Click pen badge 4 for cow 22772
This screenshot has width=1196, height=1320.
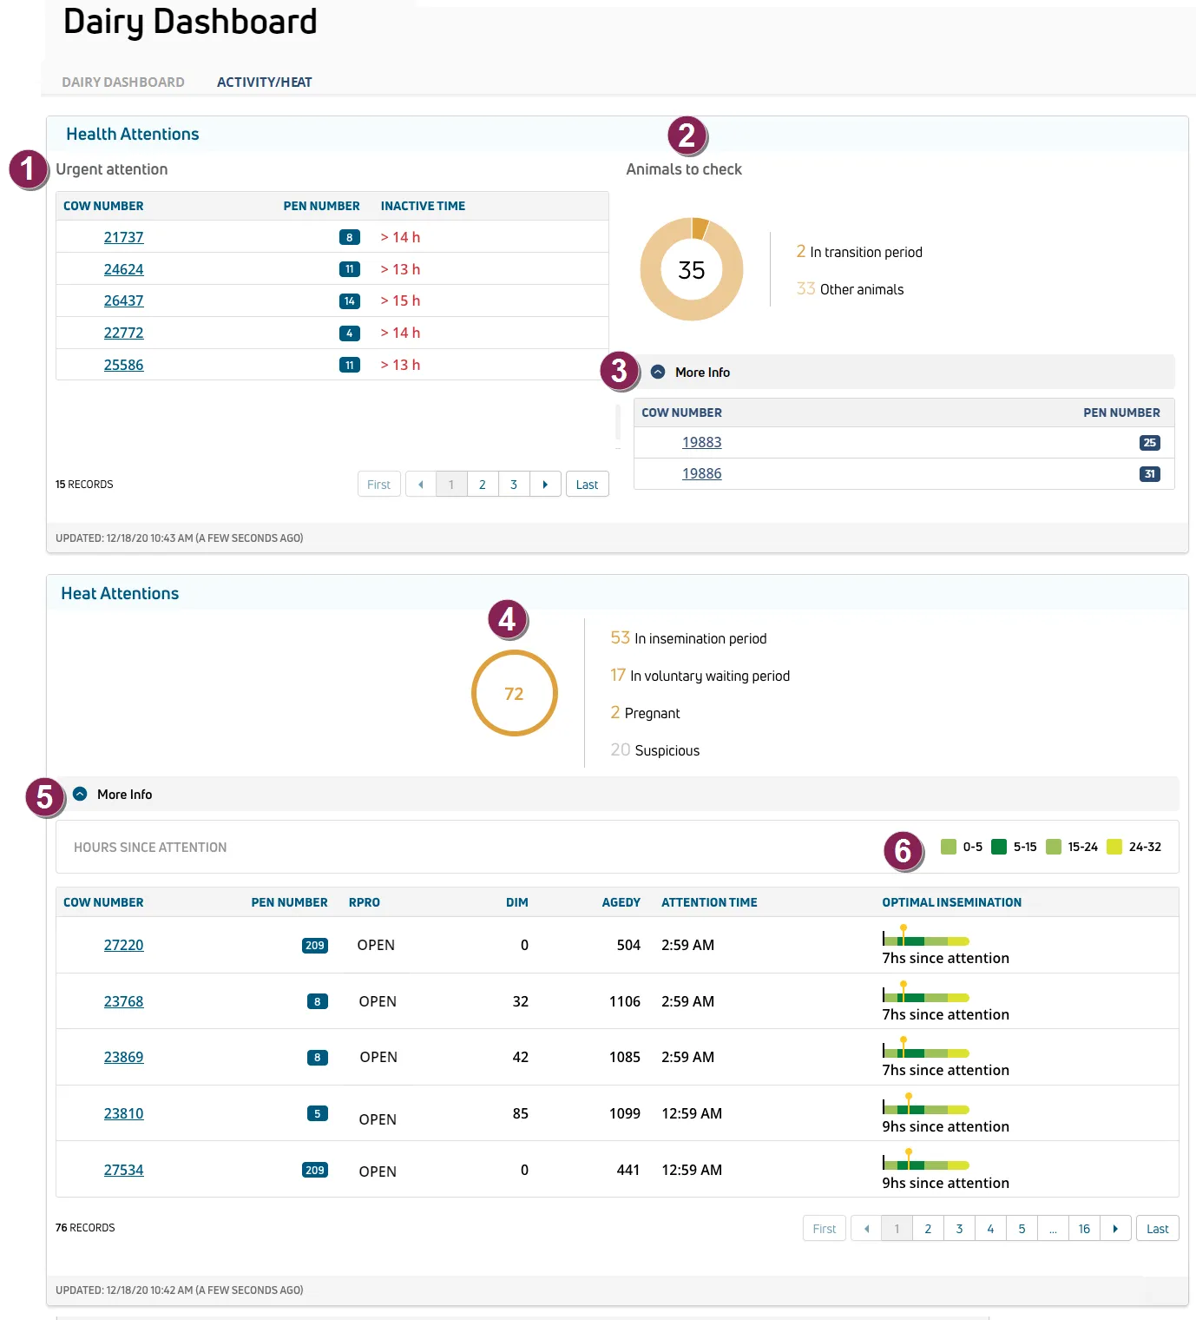pyautogui.click(x=350, y=333)
